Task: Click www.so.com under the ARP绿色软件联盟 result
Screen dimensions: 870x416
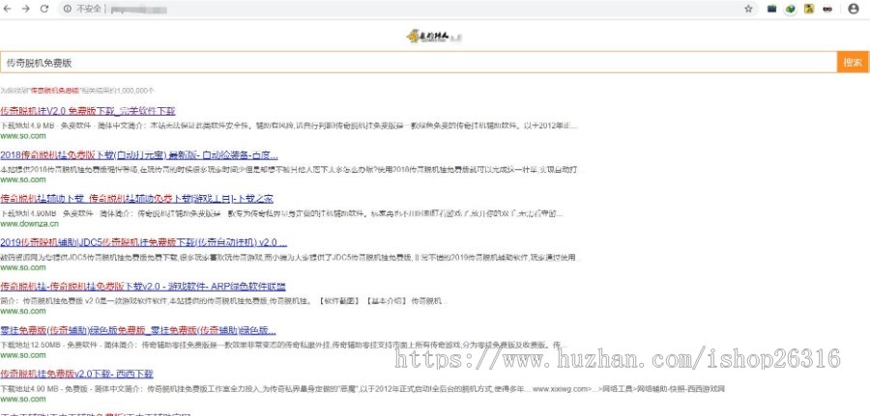Action: (x=23, y=312)
